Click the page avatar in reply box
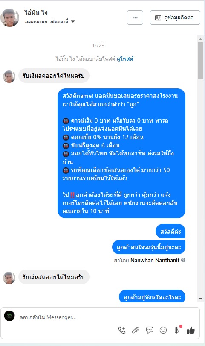This screenshot has height=346, width=205. point(9,316)
